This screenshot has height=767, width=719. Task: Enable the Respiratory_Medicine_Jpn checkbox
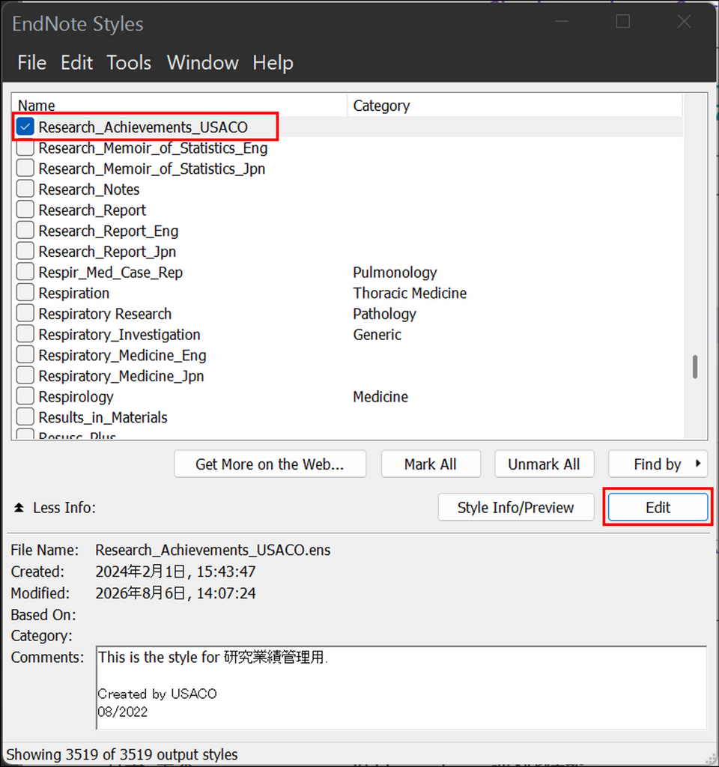tap(25, 375)
